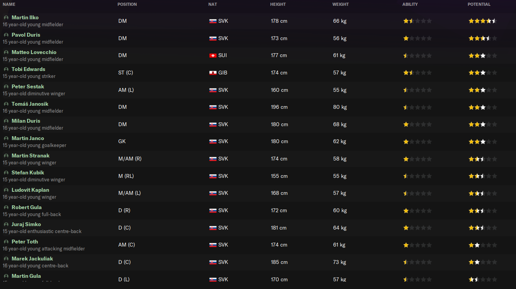Screen dimensions: 516x289
Task: Click Gibraltar flag in Tobi Edwards row
Action: (x=213, y=73)
